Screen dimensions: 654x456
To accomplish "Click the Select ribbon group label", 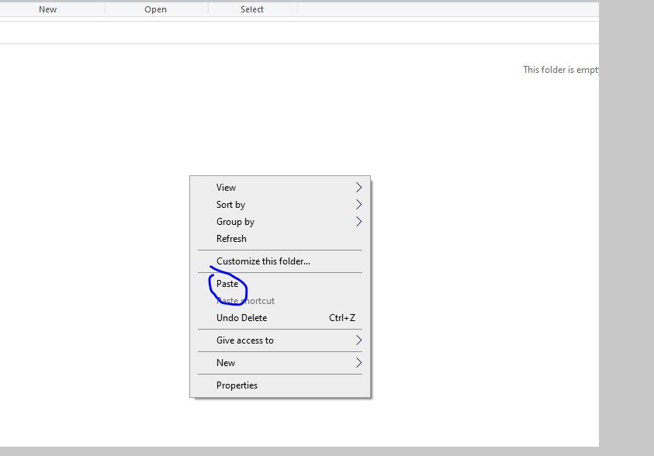I will click(x=252, y=9).
